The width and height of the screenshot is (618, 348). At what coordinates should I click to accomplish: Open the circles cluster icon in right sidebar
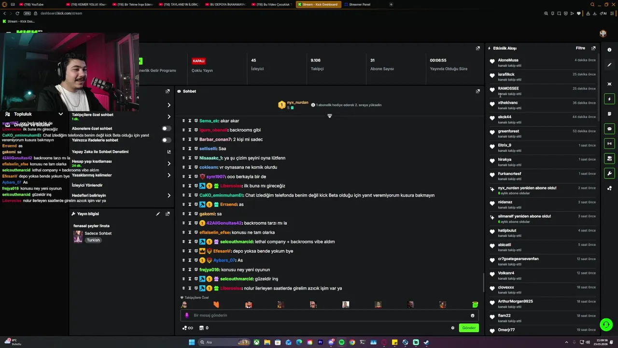point(609,188)
